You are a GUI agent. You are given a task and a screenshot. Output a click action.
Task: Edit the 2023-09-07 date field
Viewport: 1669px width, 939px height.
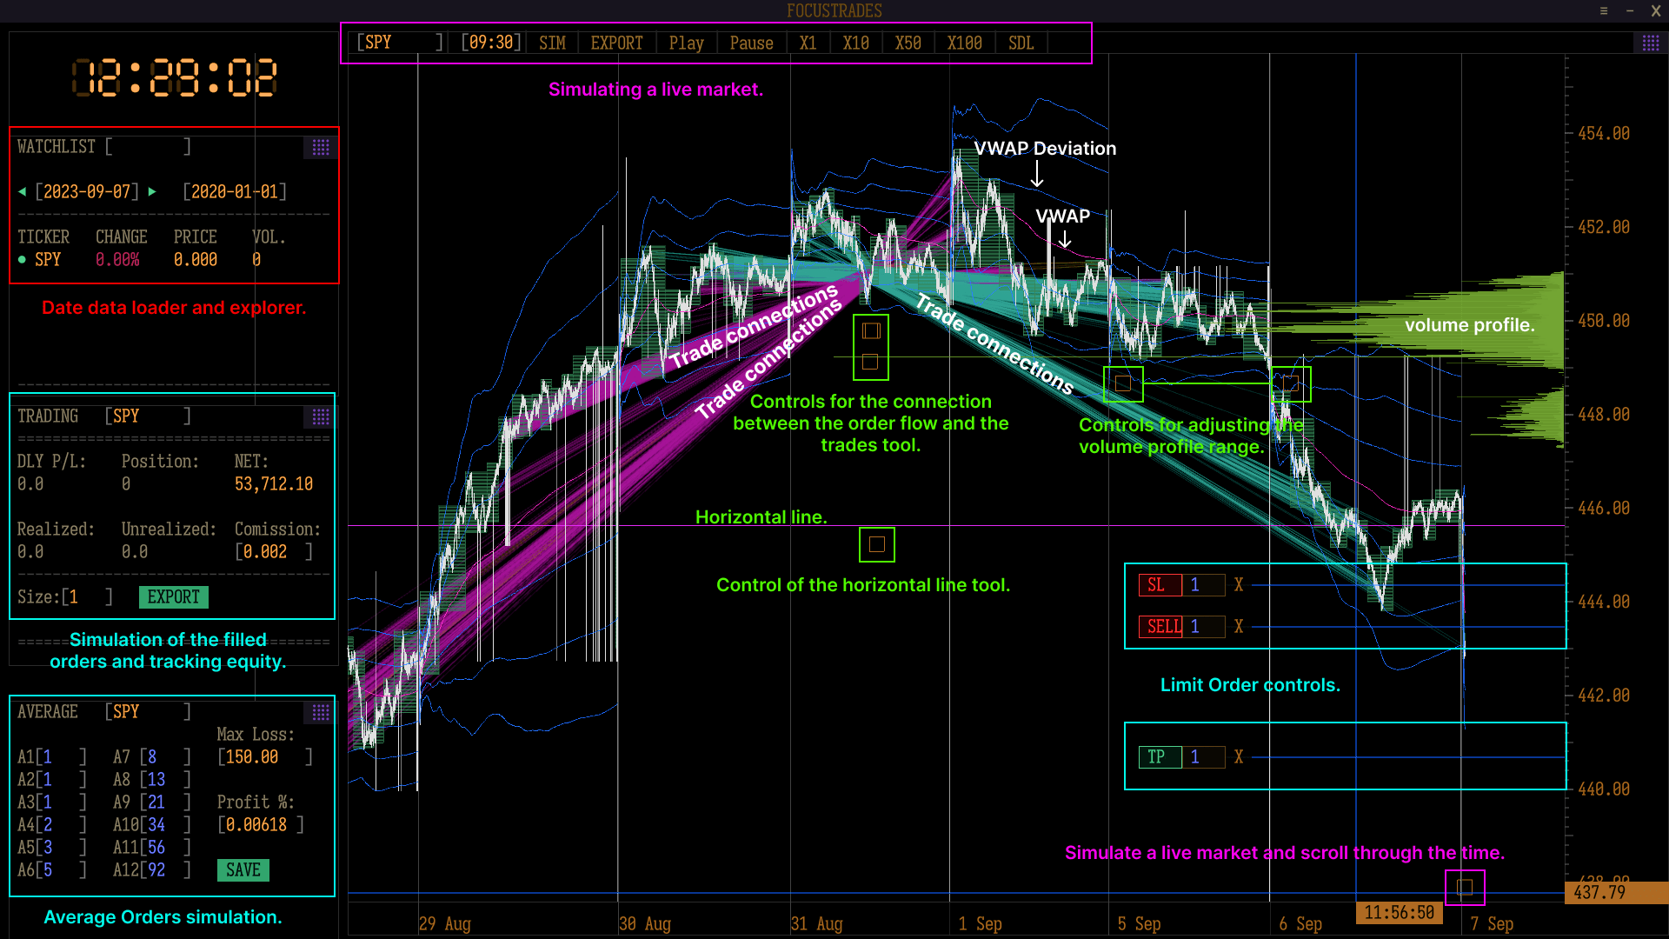[87, 191]
